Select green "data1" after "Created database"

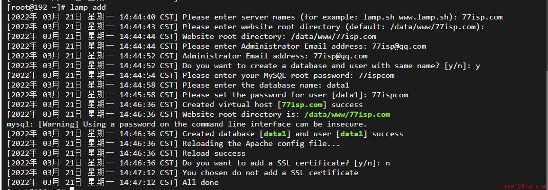click(x=275, y=134)
